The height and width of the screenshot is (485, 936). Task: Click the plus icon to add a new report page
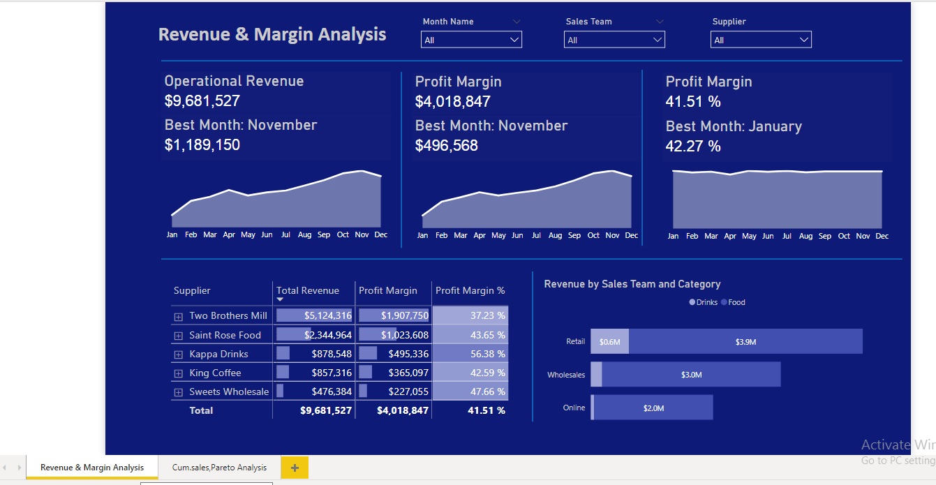(294, 468)
